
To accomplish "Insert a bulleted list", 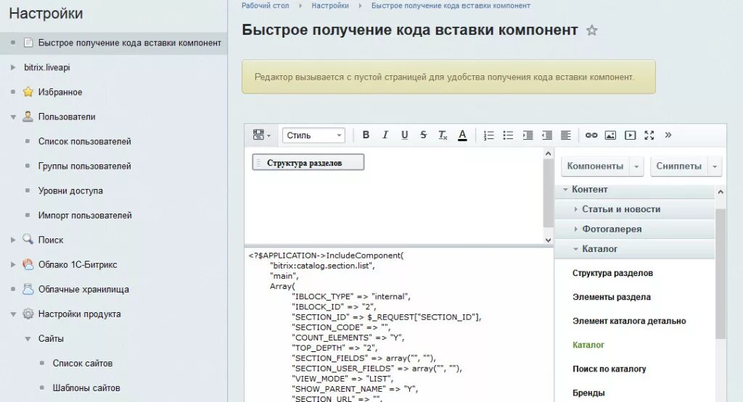I will coord(508,135).
